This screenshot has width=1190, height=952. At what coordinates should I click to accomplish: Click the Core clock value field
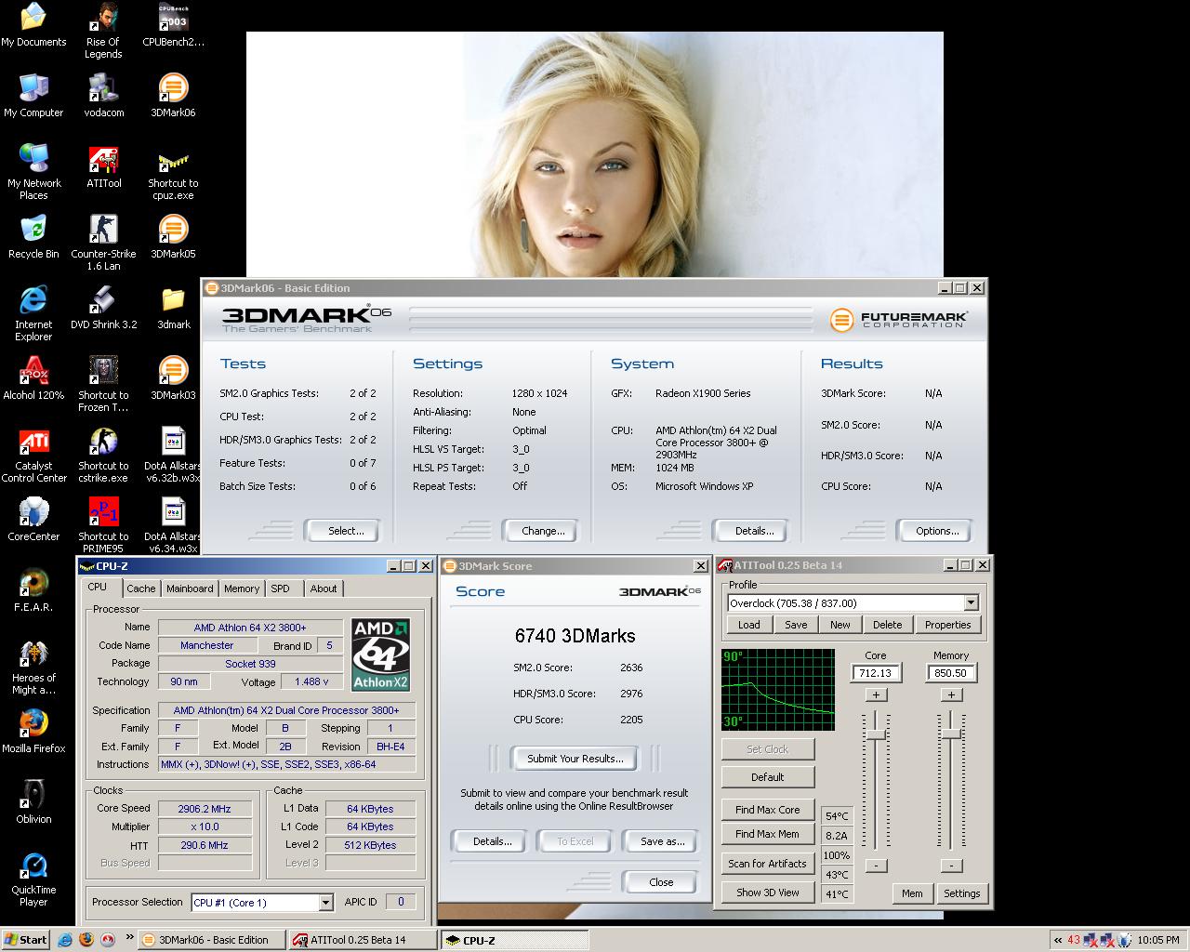pos(876,673)
